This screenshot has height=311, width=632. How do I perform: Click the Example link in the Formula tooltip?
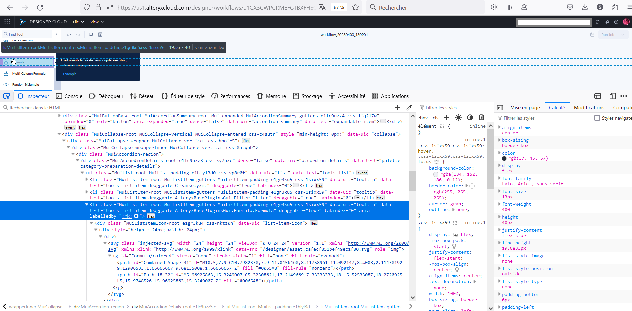coord(70,74)
